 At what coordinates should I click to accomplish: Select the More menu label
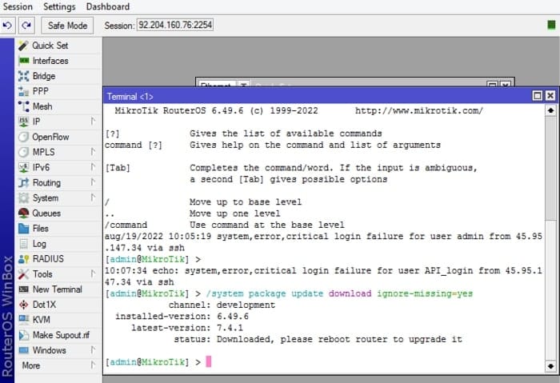[x=31, y=365]
